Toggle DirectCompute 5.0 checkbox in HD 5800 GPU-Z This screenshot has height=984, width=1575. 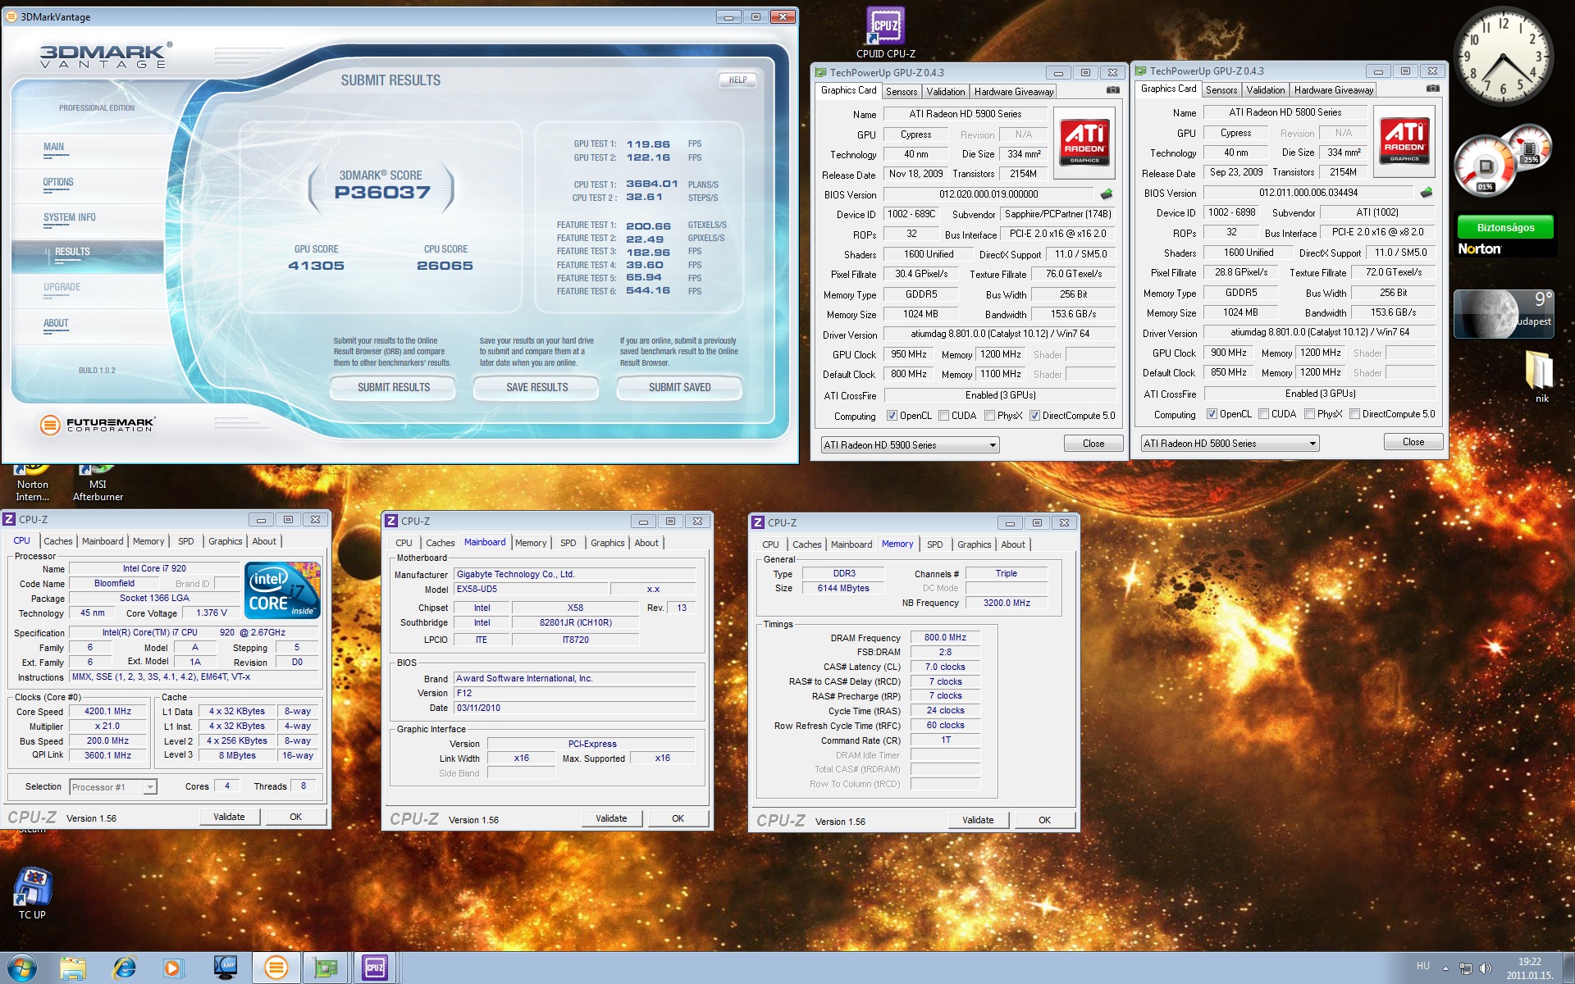(x=1354, y=414)
